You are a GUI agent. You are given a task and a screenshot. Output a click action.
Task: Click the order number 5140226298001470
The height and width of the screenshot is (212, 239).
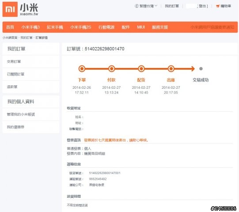pos(104,49)
